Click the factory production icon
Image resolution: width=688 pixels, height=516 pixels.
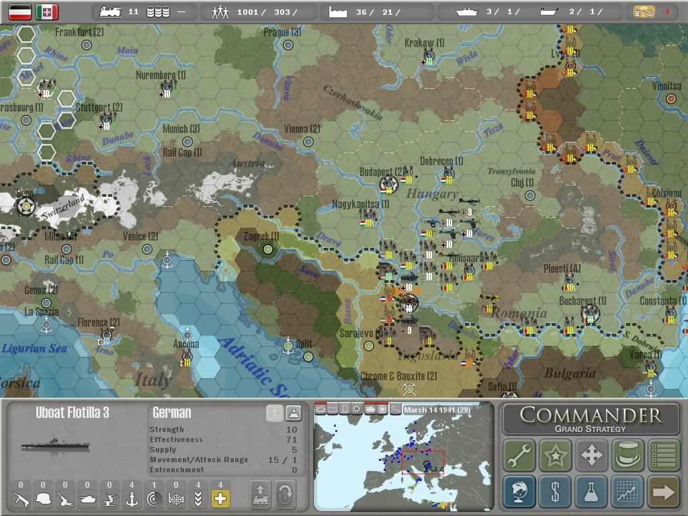[x=338, y=12]
